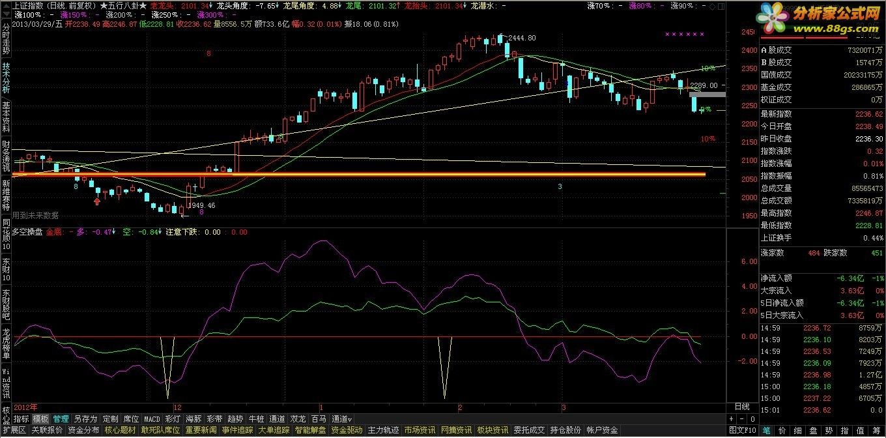Select the 模板 tab

[x=40, y=418]
